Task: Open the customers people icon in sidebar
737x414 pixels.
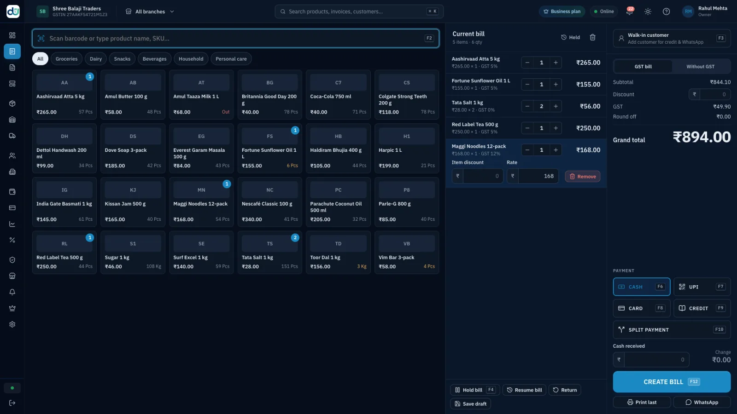Action: click(12, 155)
